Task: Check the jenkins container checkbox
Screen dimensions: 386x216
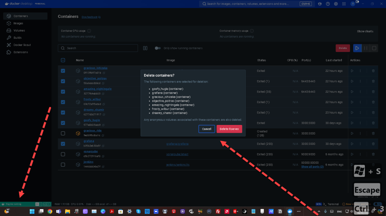Action: (63, 165)
